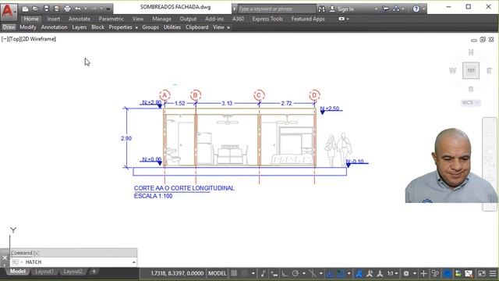The image size is (499, 281).
Task: Toggle object snap tracking (blue icon)
Action: point(330,273)
